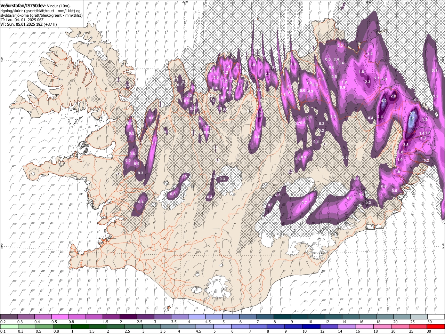The image size is (445, 334).
Task: Pick upper legend swatch between 10 and 12
Action: click(x=316, y=317)
